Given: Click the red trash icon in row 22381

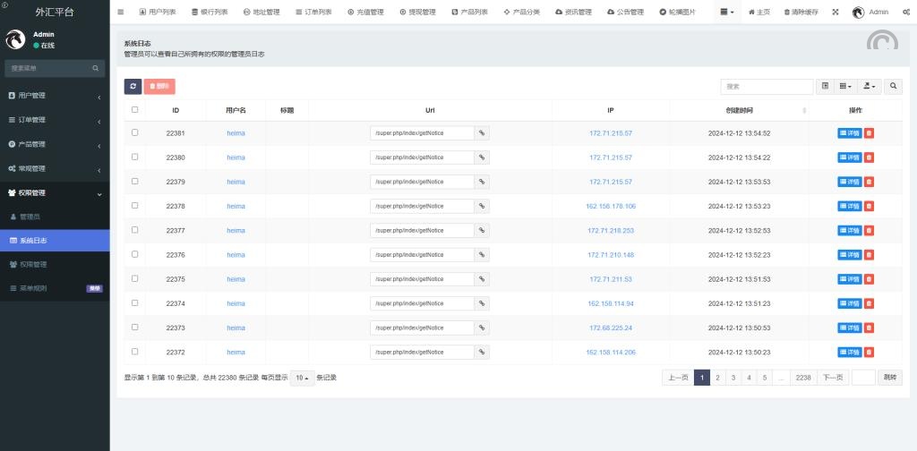Looking at the screenshot, I should (870, 133).
